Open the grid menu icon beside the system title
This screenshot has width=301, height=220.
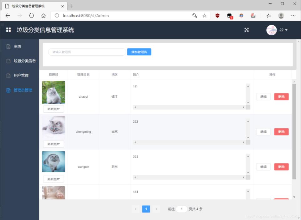coord(8,30)
